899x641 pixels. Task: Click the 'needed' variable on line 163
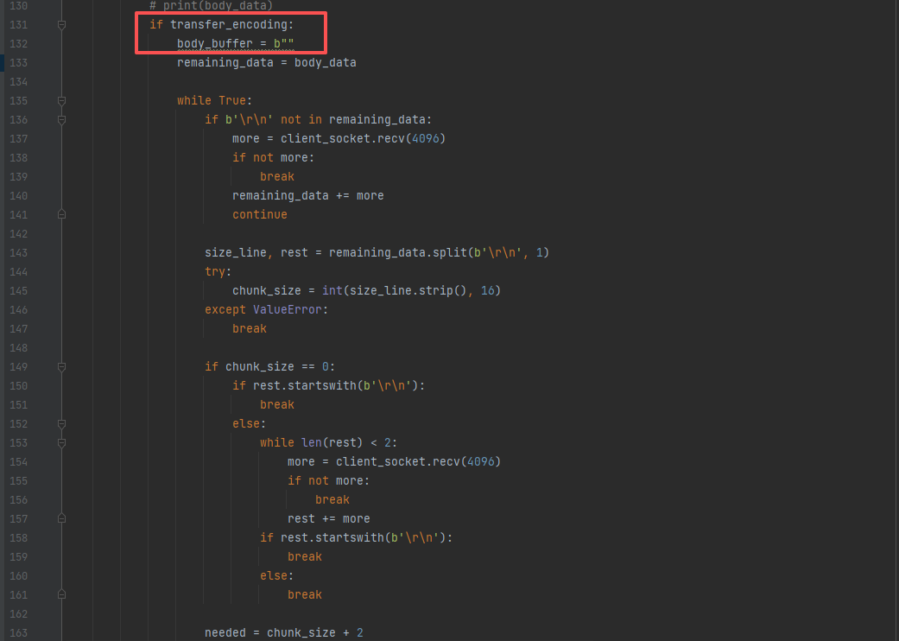coord(225,632)
